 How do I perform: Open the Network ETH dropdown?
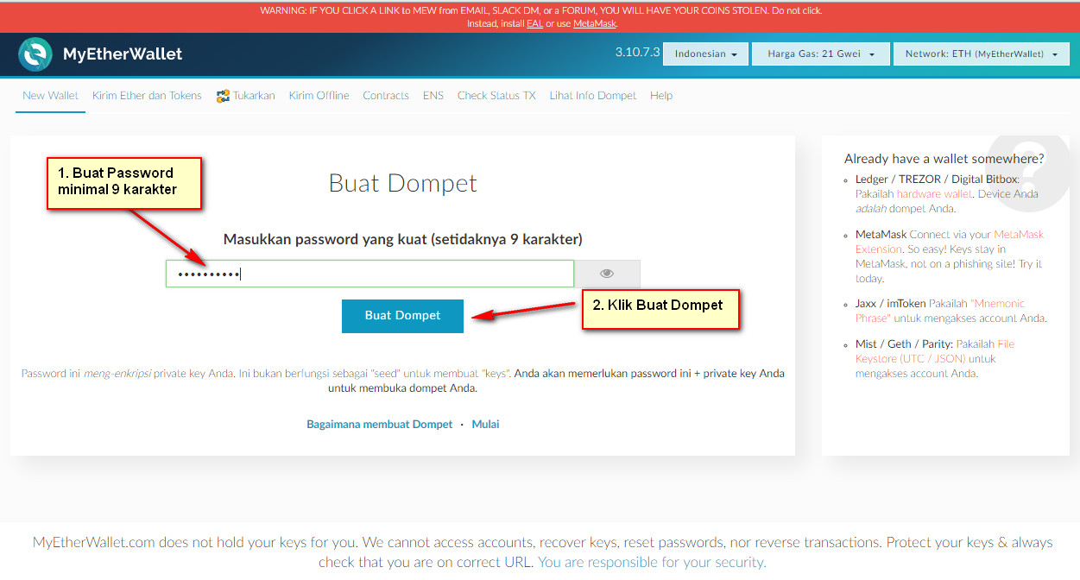coord(982,54)
